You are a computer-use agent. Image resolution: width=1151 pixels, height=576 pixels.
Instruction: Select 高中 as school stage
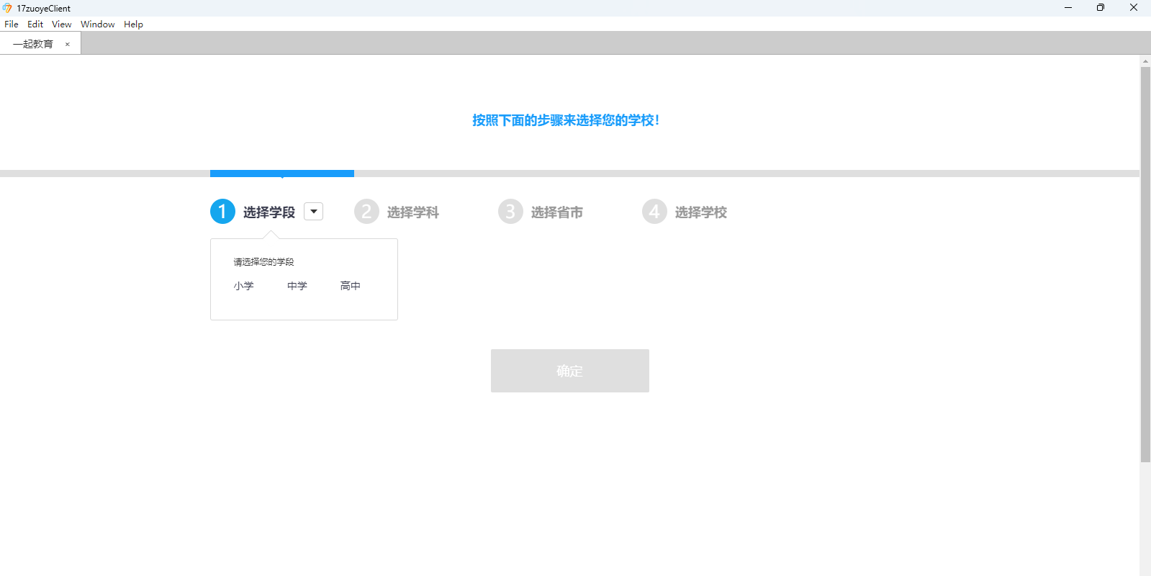pos(350,286)
